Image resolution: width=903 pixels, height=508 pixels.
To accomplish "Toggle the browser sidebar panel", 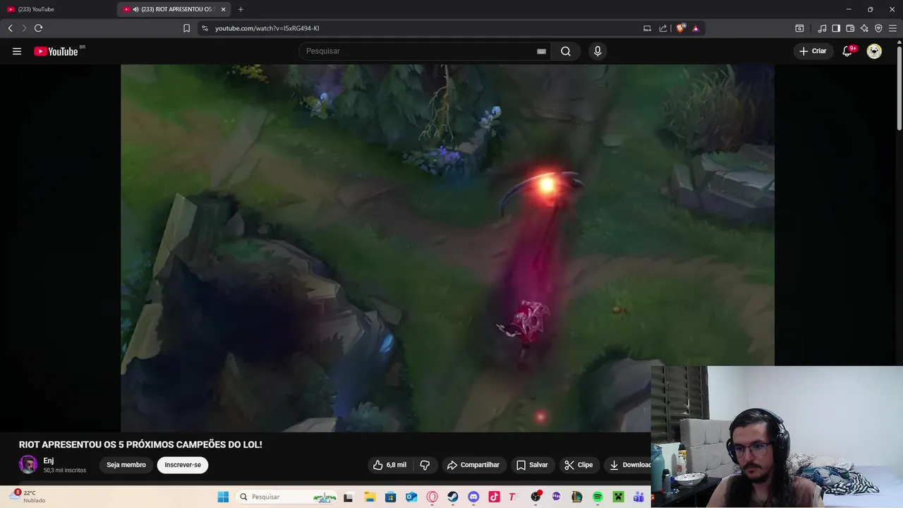I will coord(836,28).
